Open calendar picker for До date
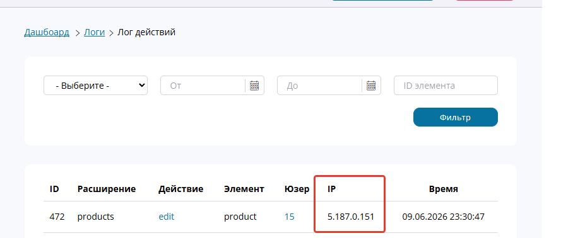 click(371, 86)
